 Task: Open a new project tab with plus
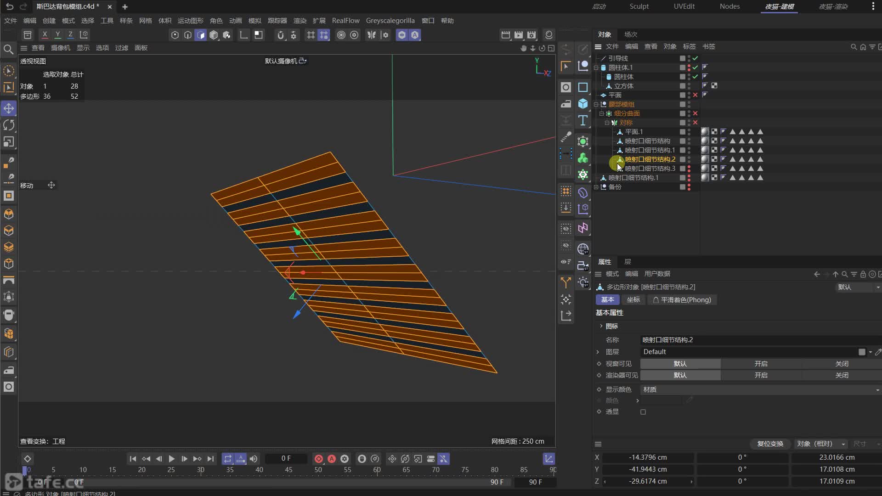tap(125, 7)
